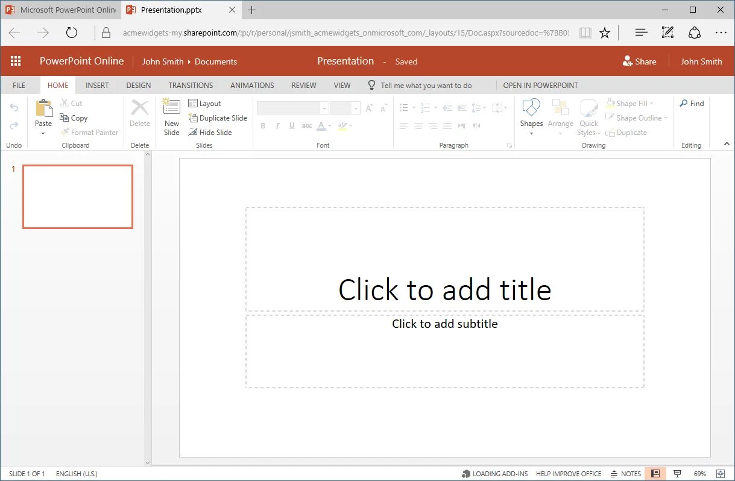The width and height of the screenshot is (735, 481).
Task: Justify paragraph text
Action: tap(447, 126)
